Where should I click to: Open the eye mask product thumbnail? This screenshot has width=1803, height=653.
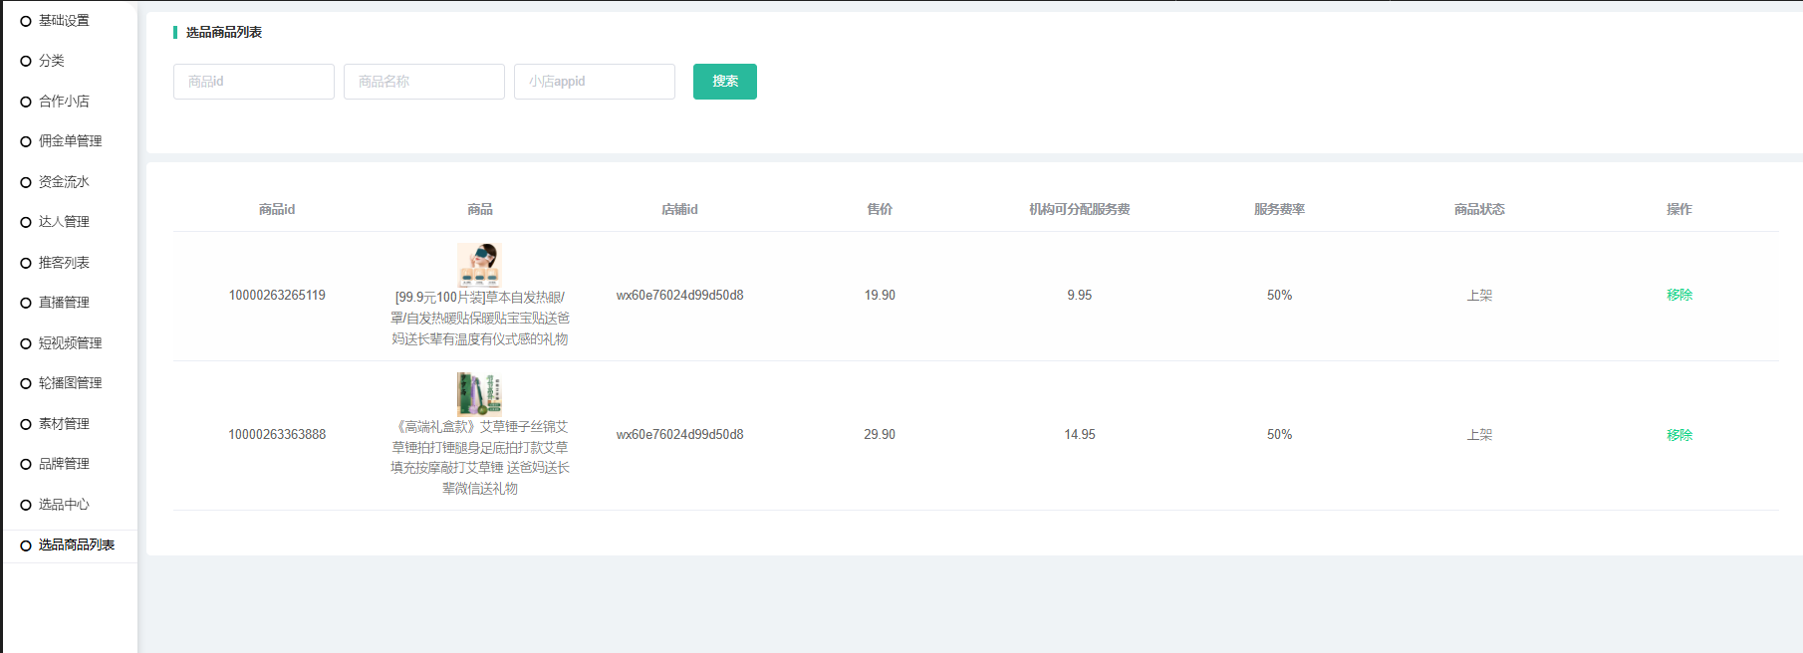tap(478, 265)
